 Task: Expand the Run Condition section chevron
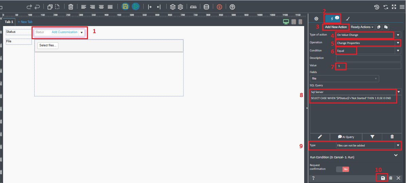395,155
